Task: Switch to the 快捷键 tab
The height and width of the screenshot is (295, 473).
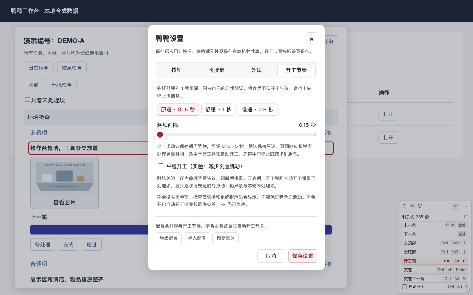Action: tap(217, 70)
